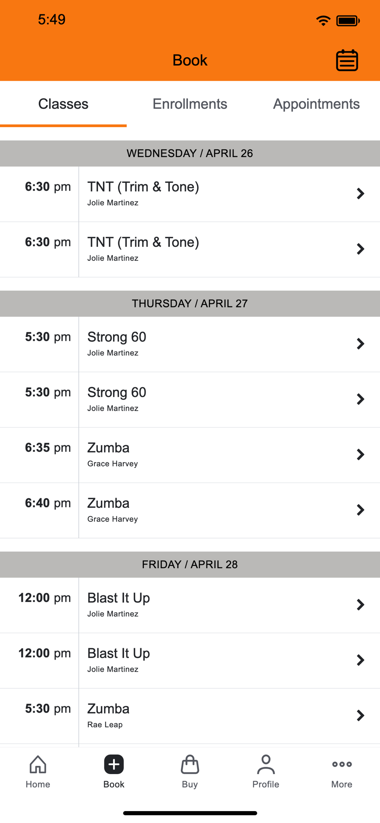Tap the Home icon in bottom bar
The width and height of the screenshot is (380, 823).
(x=38, y=765)
